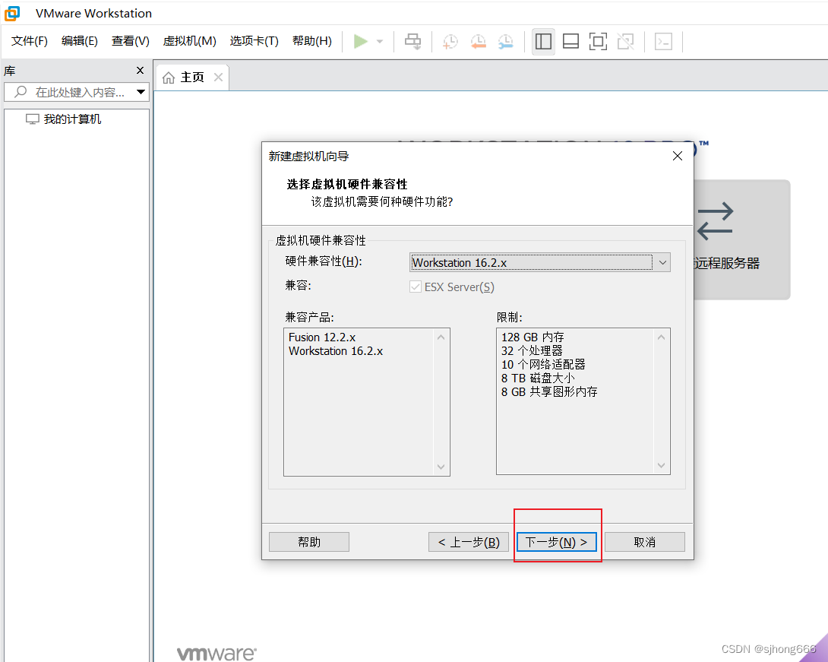Open the 查看(V) menu

(x=131, y=41)
